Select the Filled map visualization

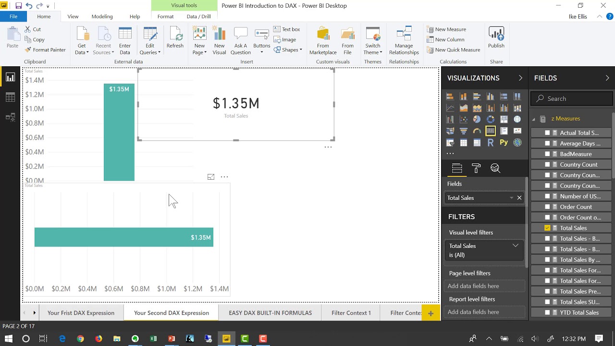click(450, 131)
